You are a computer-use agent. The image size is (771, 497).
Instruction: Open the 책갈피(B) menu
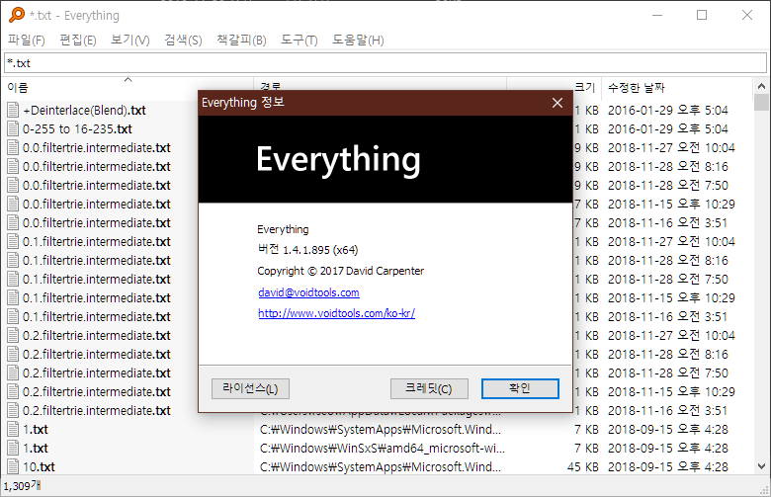point(241,40)
